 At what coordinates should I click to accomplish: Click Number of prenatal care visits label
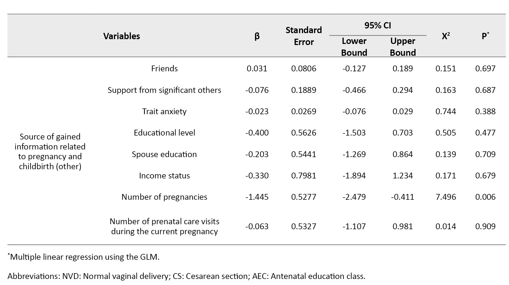pyautogui.click(x=164, y=226)
